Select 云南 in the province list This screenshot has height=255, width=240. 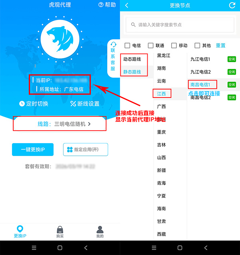tap(162, 81)
